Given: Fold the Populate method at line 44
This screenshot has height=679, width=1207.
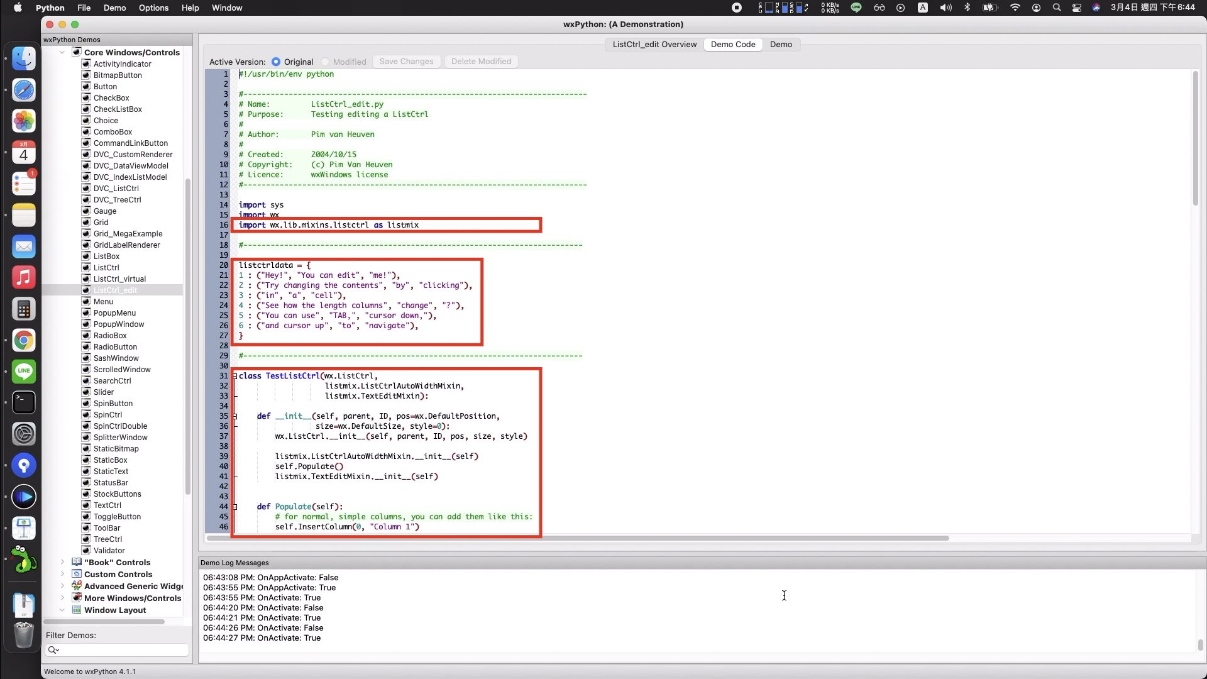Looking at the screenshot, I should [x=235, y=507].
